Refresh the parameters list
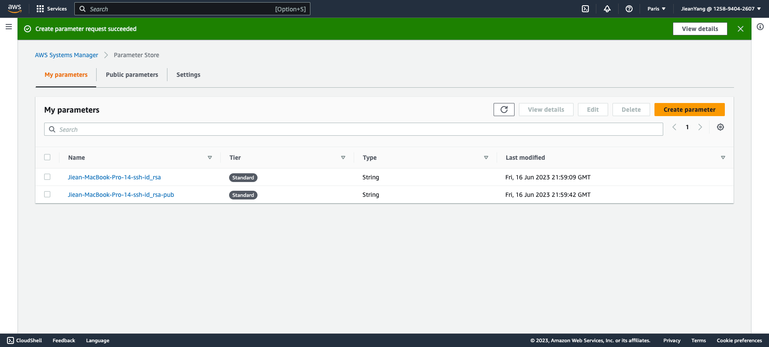The width and height of the screenshot is (769, 347). (x=504, y=110)
